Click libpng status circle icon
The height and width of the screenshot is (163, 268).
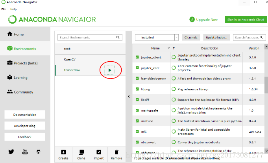pyautogui.click(x=174, y=89)
